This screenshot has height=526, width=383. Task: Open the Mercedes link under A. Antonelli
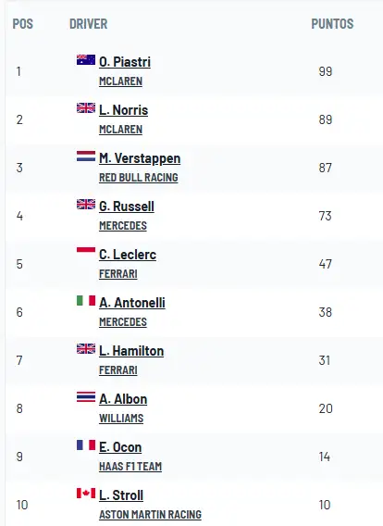coord(123,322)
